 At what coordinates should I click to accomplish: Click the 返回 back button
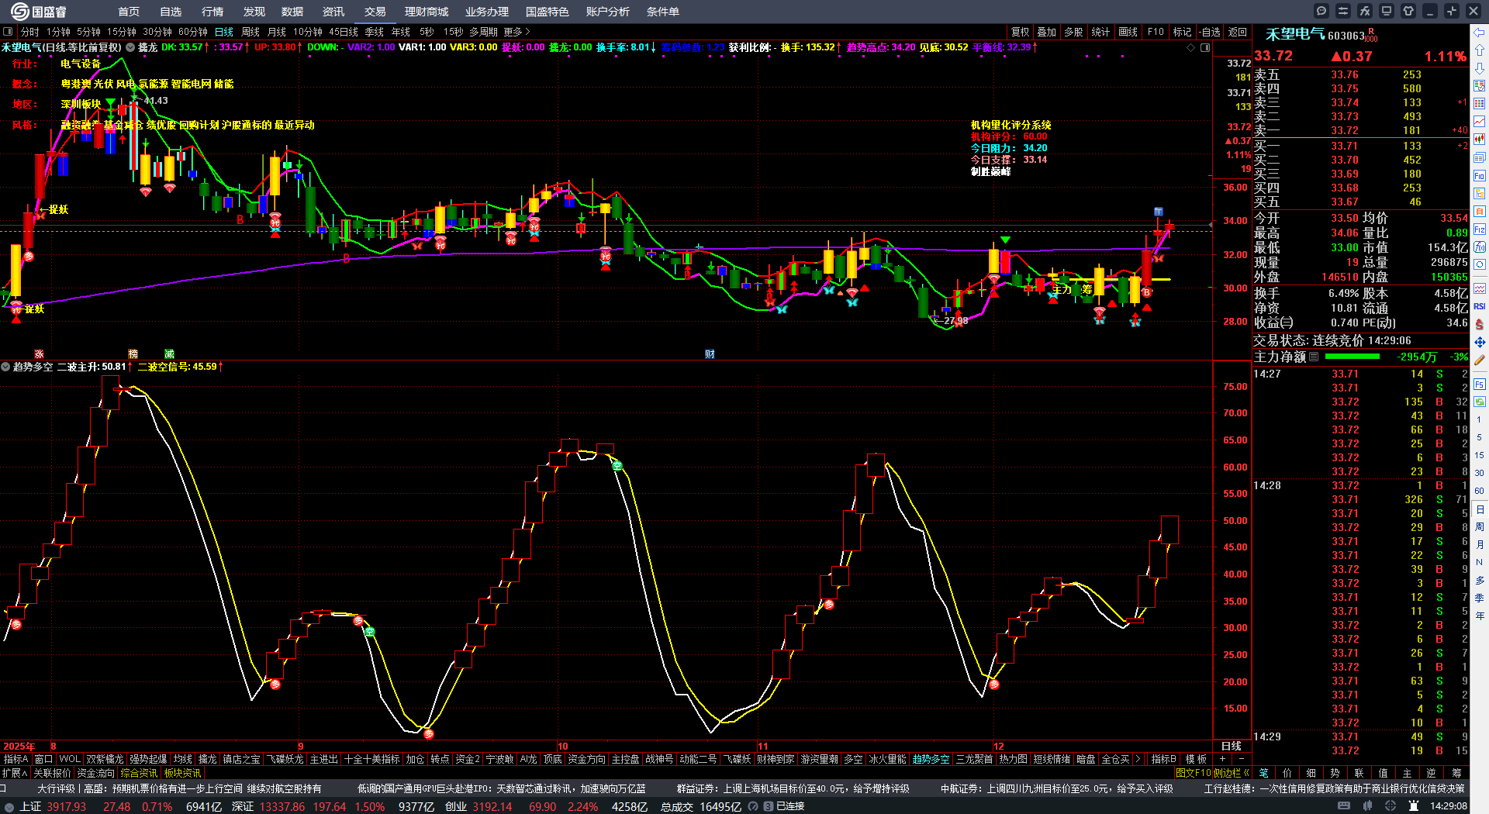pos(1238,32)
